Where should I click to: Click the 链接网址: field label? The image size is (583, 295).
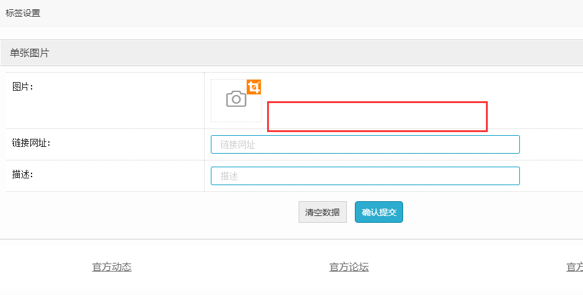coord(32,143)
